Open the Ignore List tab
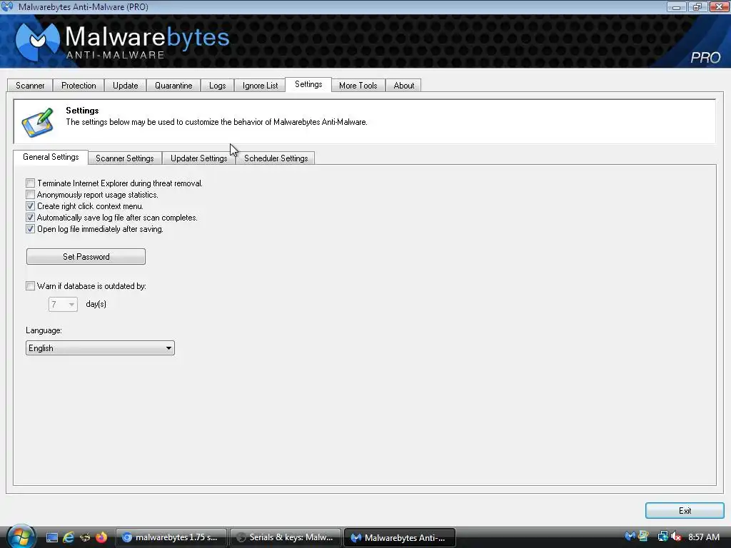The width and height of the screenshot is (731, 548). (260, 86)
